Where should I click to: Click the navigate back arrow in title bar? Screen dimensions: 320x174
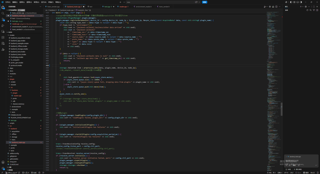120,2
